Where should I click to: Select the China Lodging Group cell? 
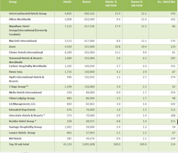(22, 98)
